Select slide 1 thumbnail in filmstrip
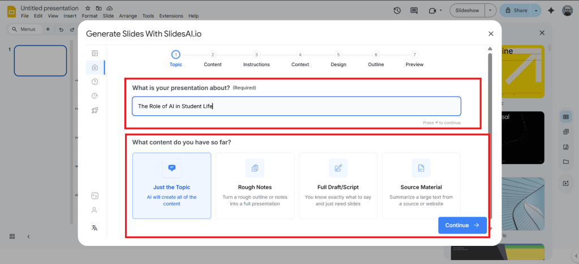The height and width of the screenshot is (264, 579). 40,61
